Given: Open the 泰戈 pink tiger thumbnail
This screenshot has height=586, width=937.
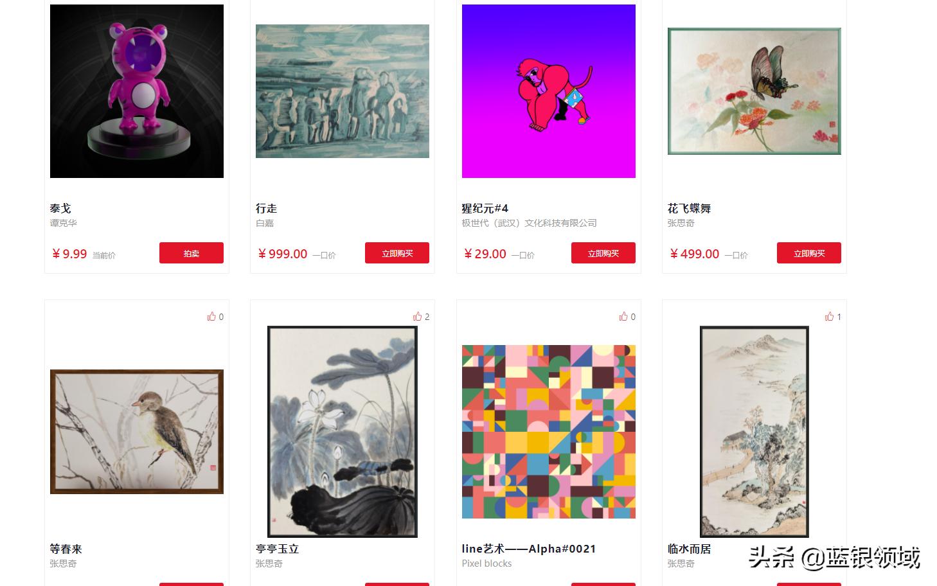Looking at the screenshot, I should pyautogui.click(x=137, y=91).
